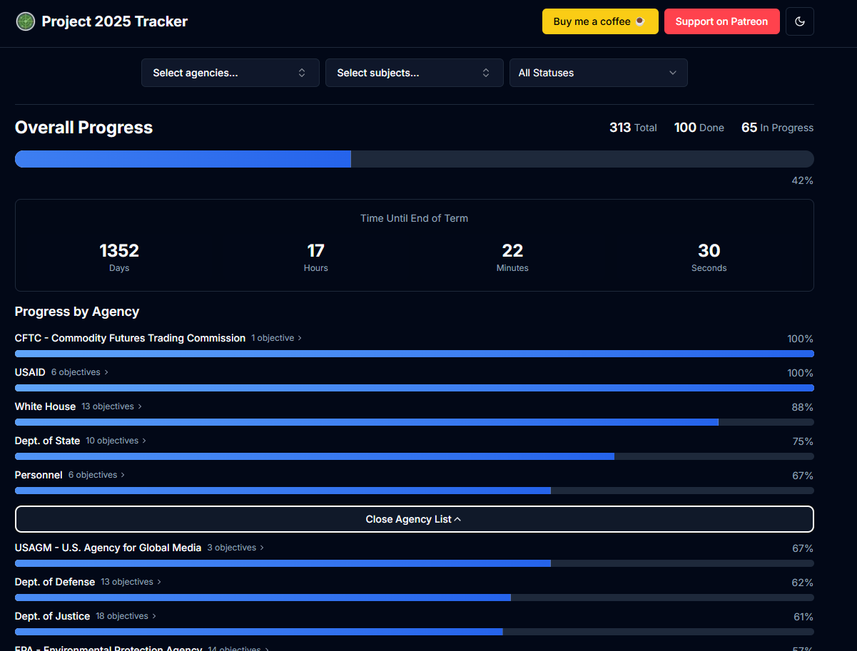Open the Select subjects dropdown
Image resolution: width=857 pixels, height=651 pixels.
tap(415, 73)
